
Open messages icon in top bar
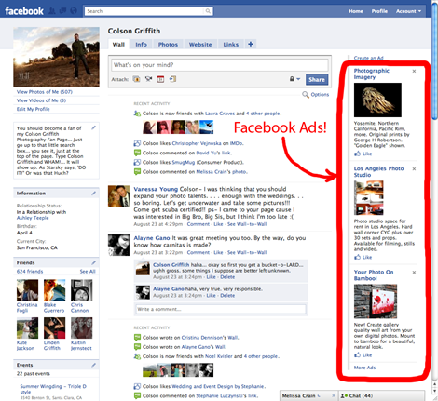(x=62, y=11)
